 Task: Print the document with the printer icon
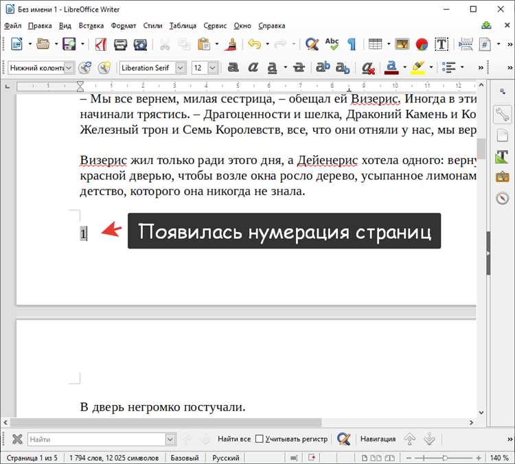(120, 45)
